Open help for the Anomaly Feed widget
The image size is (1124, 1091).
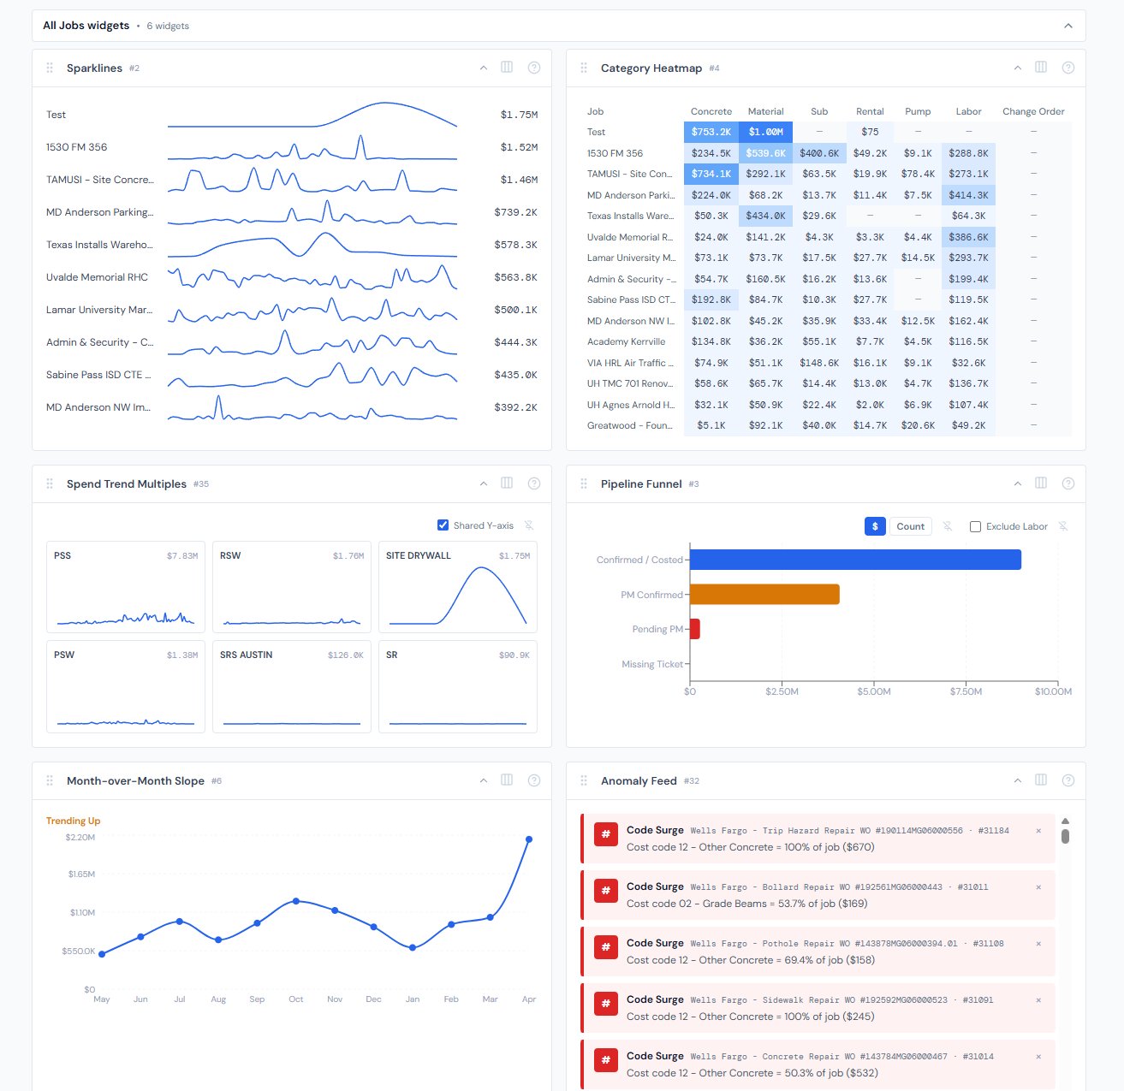pyautogui.click(x=1068, y=780)
